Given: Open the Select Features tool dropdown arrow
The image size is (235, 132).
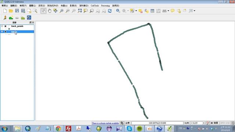Looking at the screenshot, I should (x=136, y=11).
